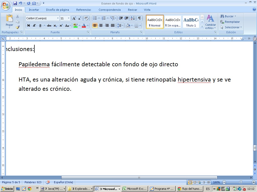Switch to the Insertar ribbon tab

[34, 10]
